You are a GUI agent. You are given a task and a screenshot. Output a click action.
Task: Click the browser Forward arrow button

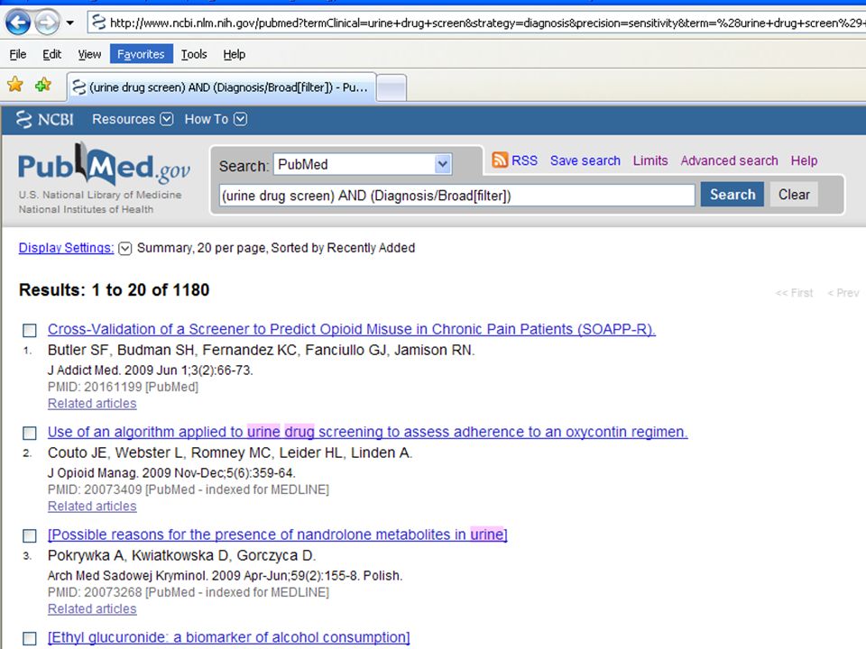pos(47,23)
